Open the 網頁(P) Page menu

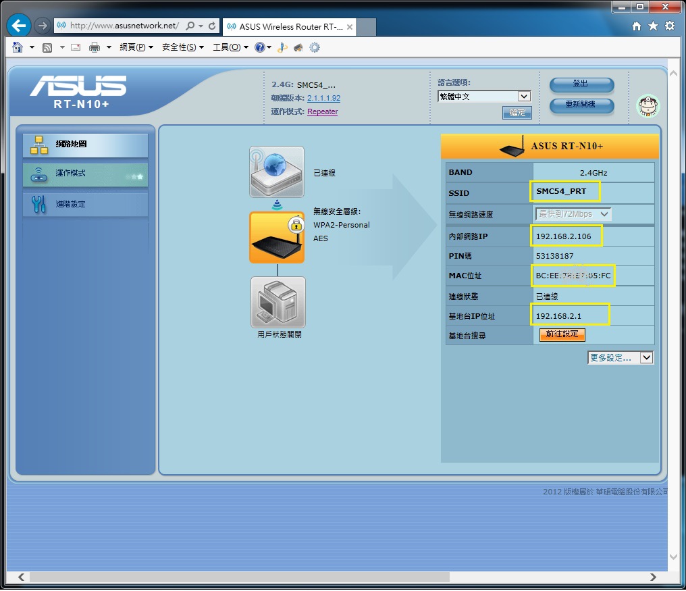136,47
